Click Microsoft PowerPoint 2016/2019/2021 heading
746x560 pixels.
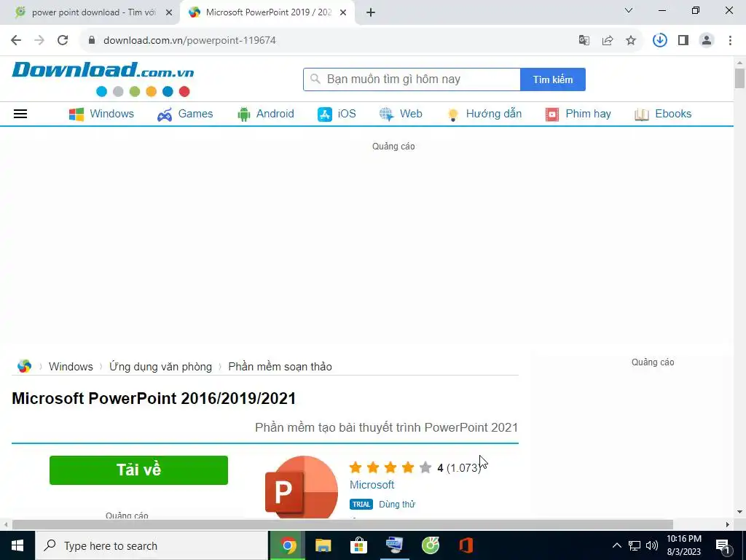(x=154, y=398)
